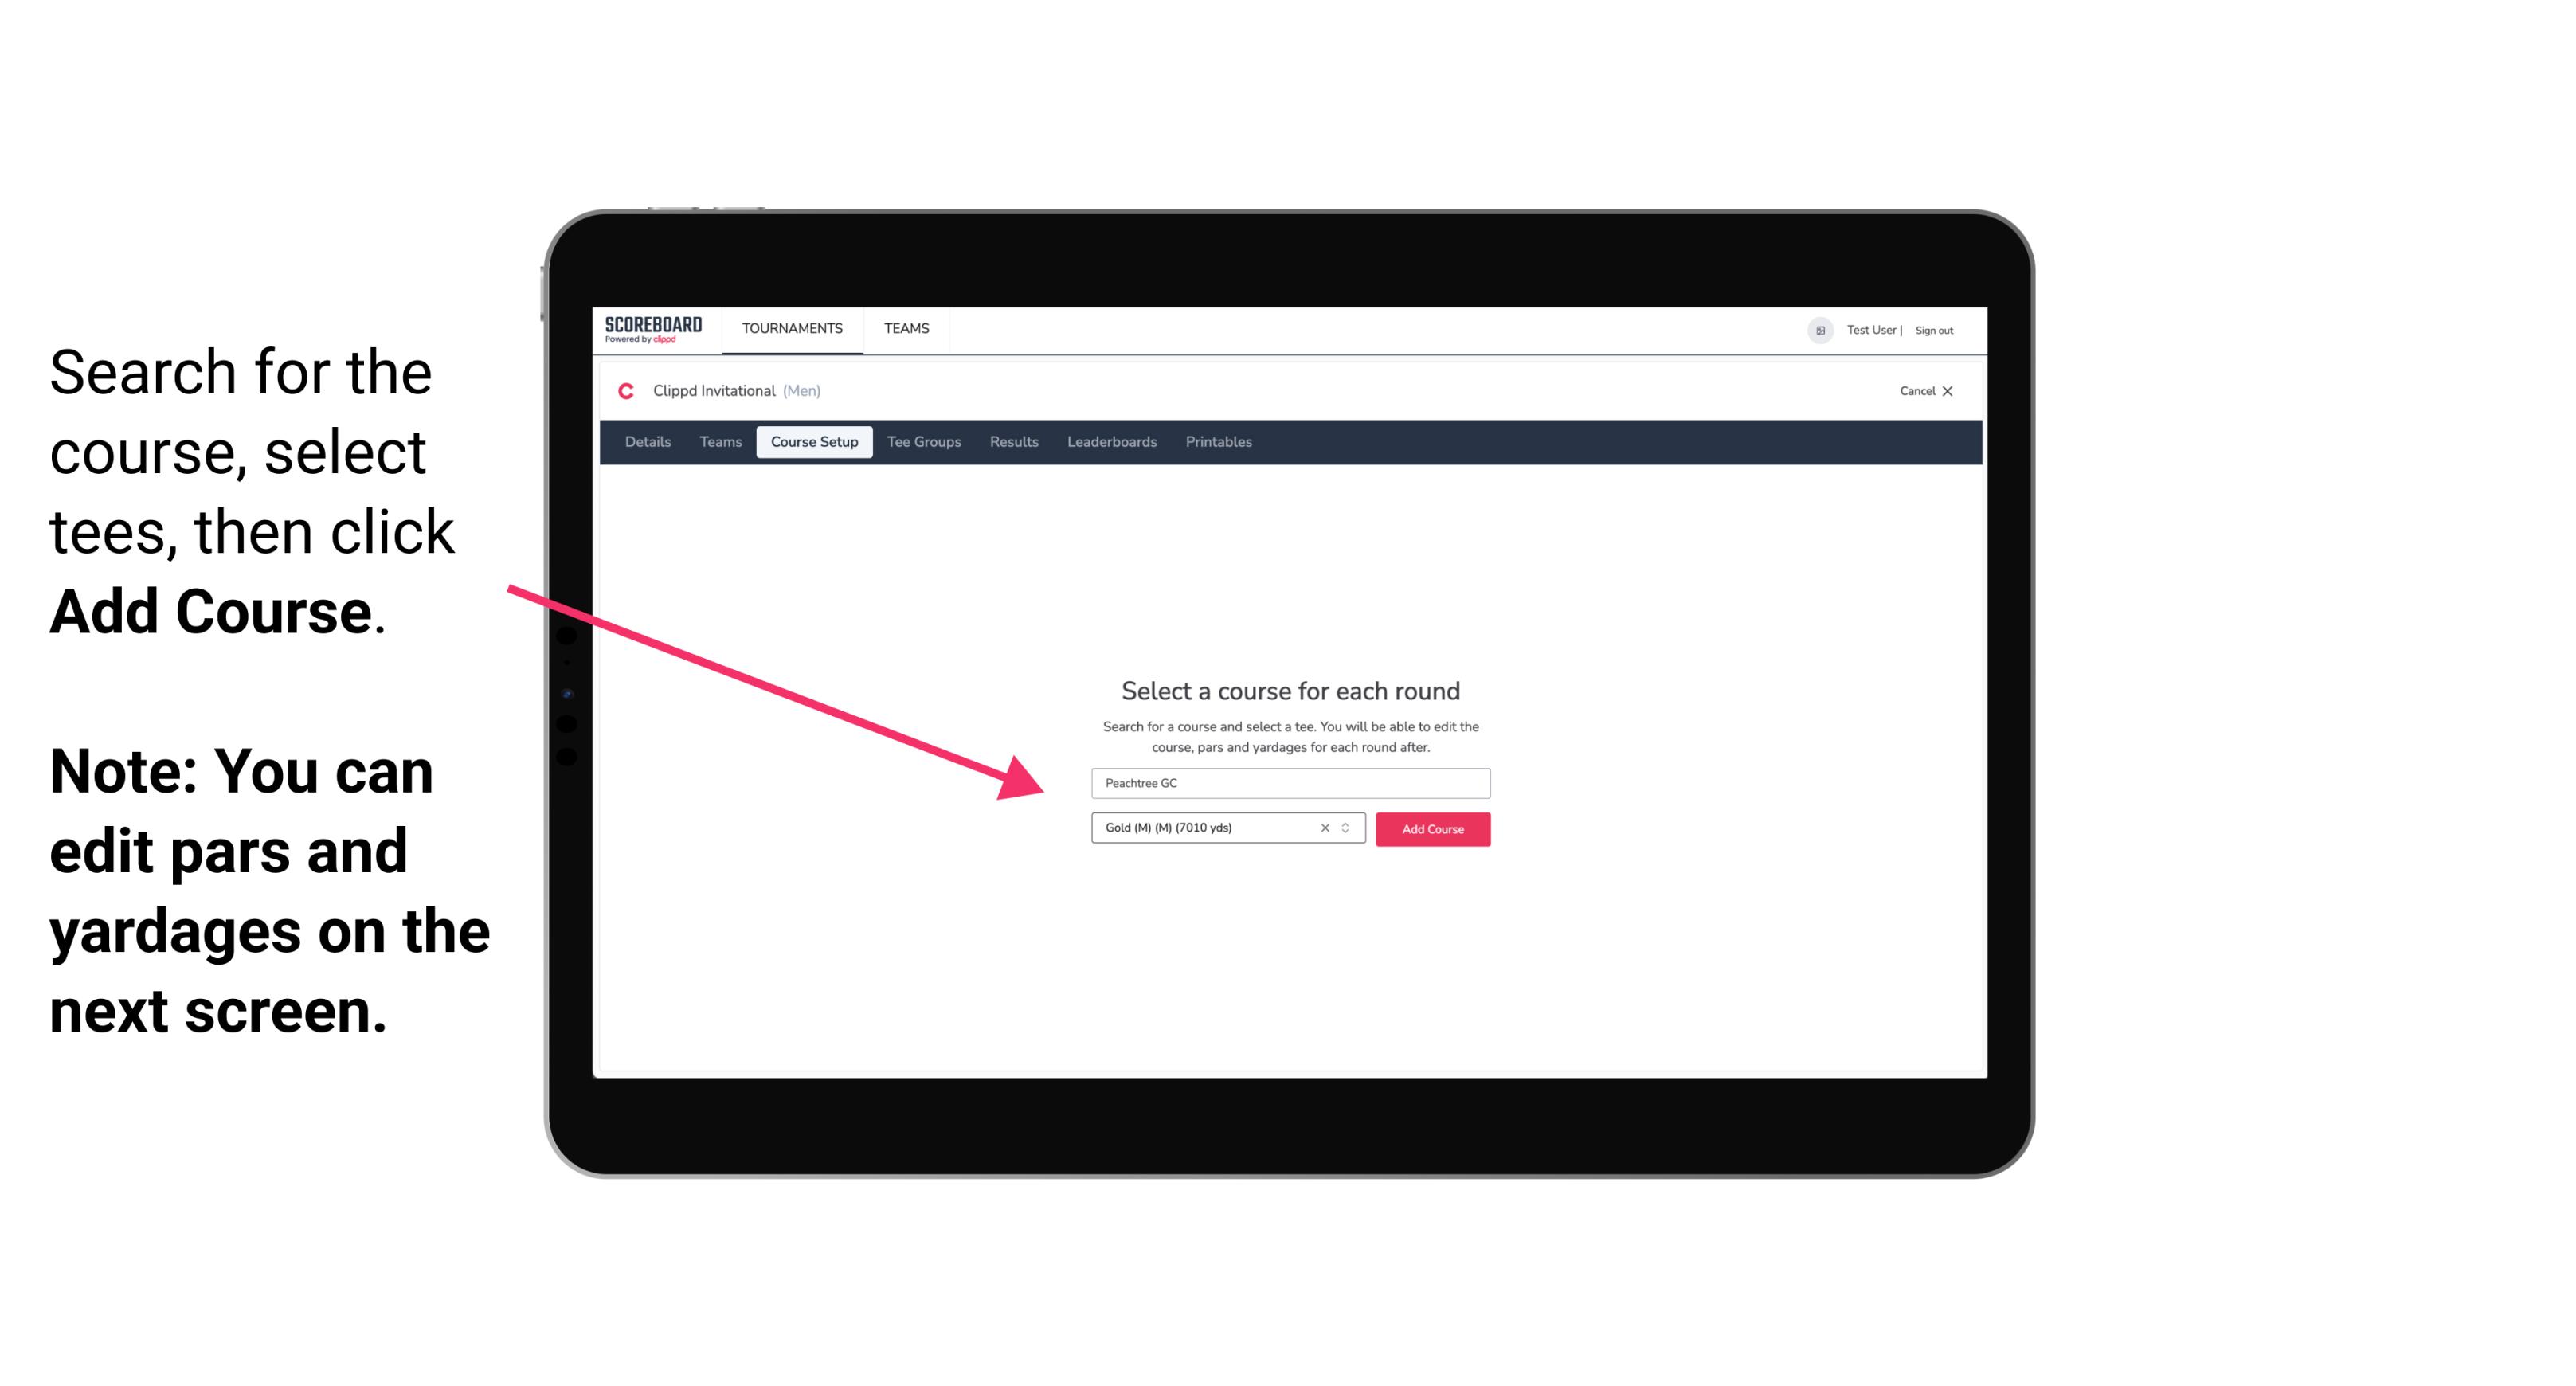This screenshot has height=1386, width=2576.
Task: Click Add Course button
Action: pyautogui.click(x=1431, y=829)
